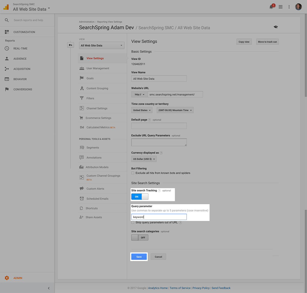Open the All Web Site Data view dropdown
This screenshot has width=307, height=293.
point(102,46)
